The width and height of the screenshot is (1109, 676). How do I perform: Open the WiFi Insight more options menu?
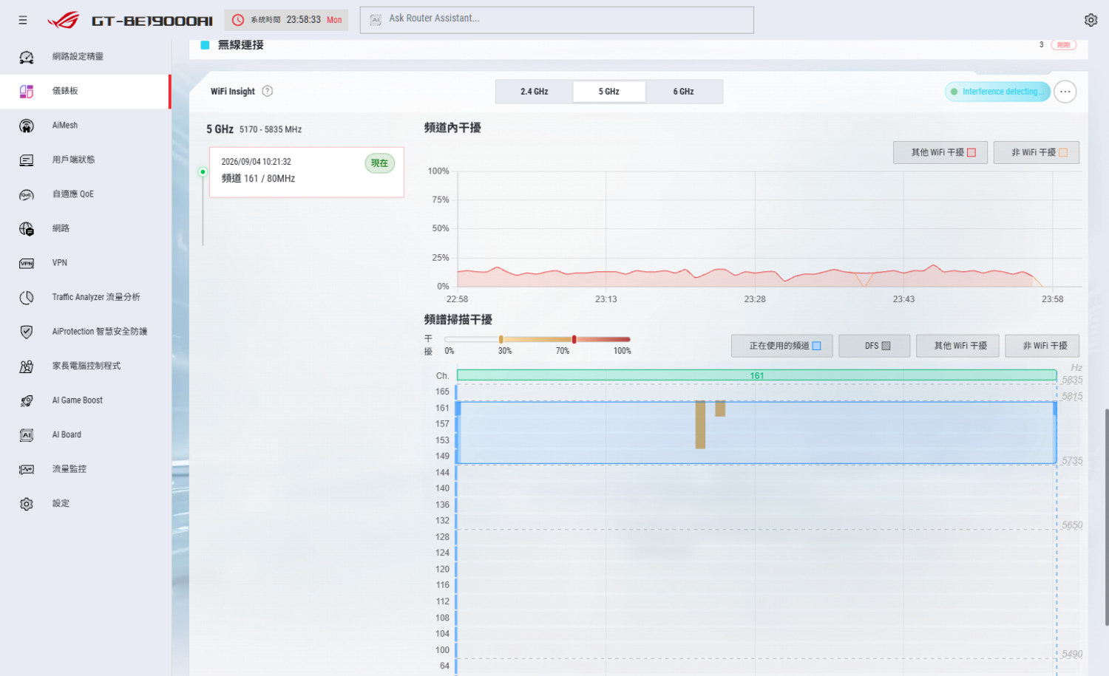[1065, 92]
